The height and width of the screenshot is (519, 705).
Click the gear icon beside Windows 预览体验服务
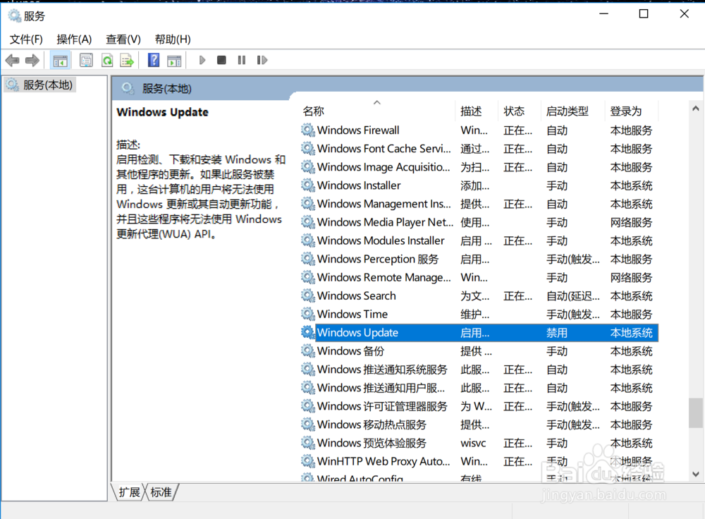pyautogui.click(x=307, y=443)
